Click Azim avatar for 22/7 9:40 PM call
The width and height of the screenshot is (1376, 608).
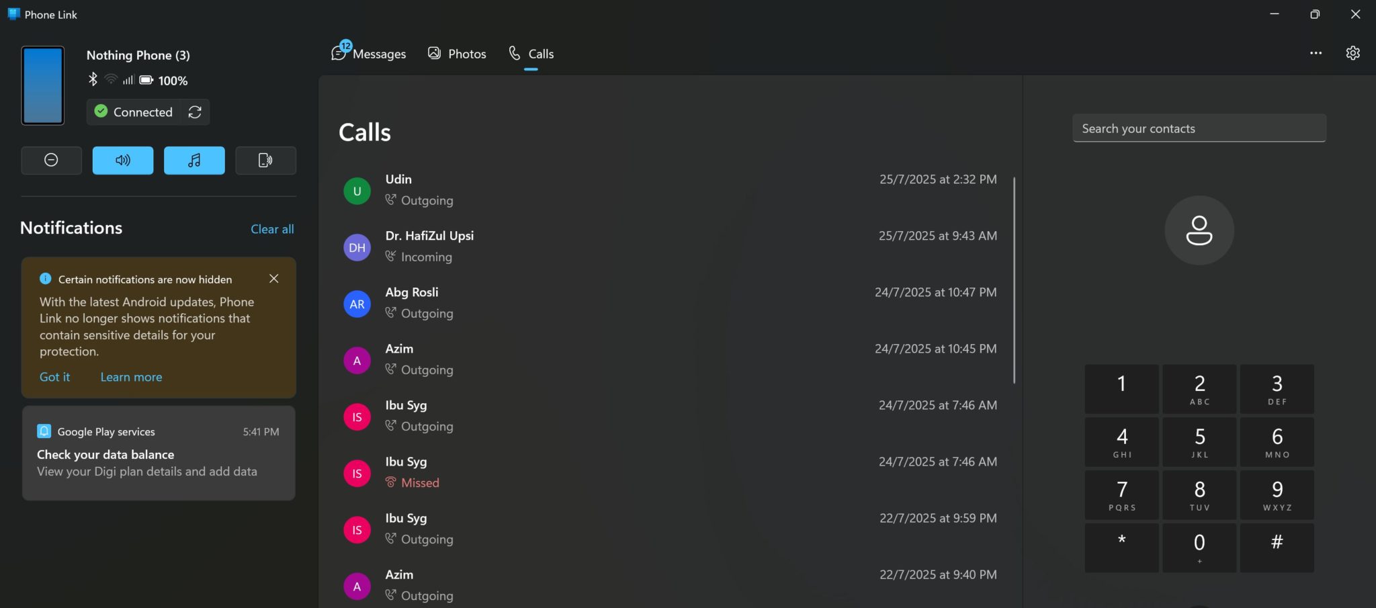coord(357,586)
